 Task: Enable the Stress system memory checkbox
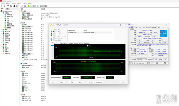point(53,36)
